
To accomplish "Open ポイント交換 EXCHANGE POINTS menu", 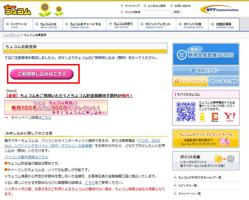I will point(192,25).
